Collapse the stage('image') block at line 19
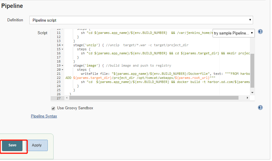This screenshot has width=272, height=161. (x=62, y=66)
